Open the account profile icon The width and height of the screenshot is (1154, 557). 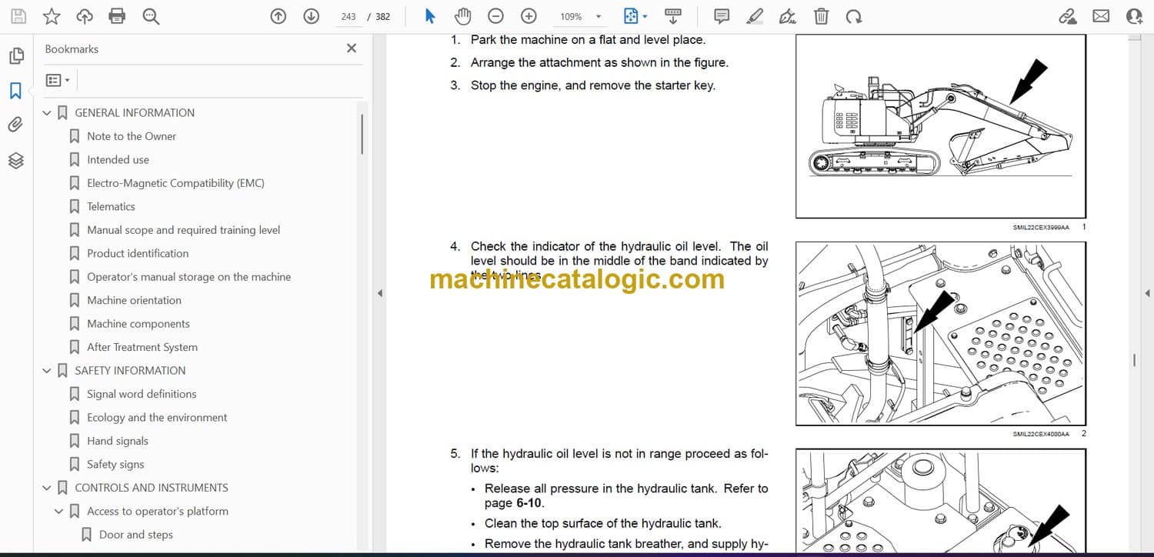click(1134, 16)
